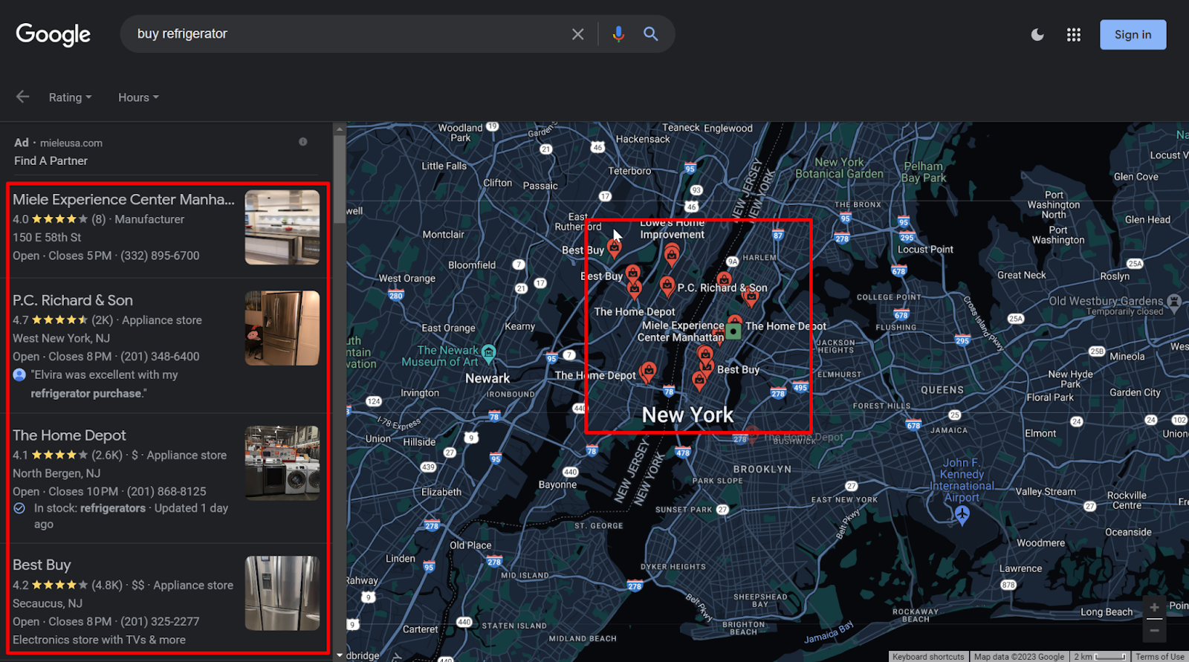The width and height of the screenshot is (1189, 662).
Task: Open P.C. Richard & Son listing
Action: [x=73, y=300]
